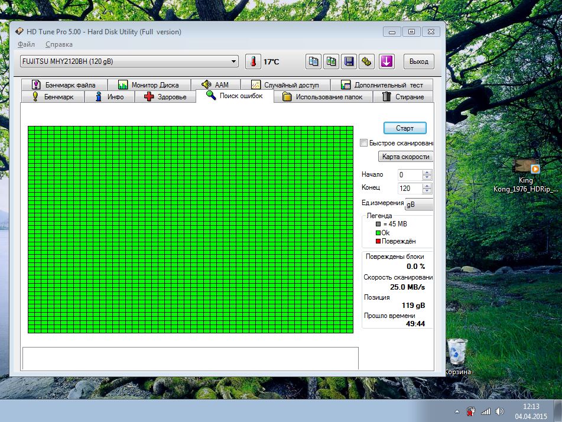Open the Файл menu
The image size is (562, 422).
(26, 44)
